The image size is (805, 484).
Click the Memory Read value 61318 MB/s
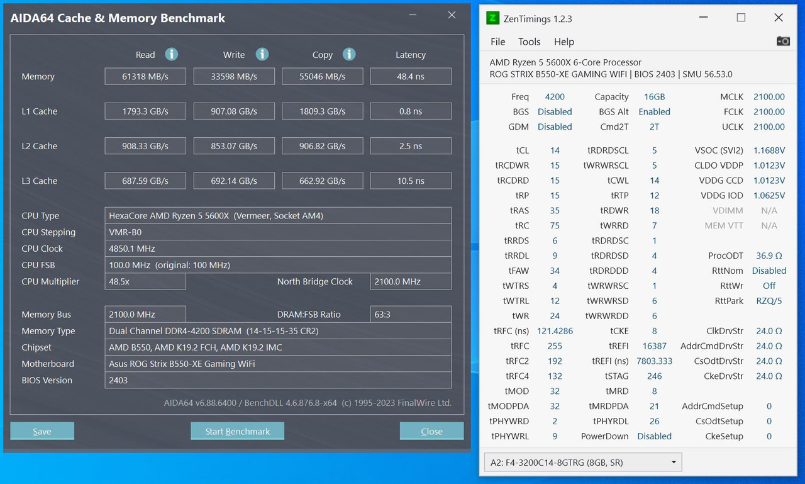pyautogui.click(x=145, y=76)
